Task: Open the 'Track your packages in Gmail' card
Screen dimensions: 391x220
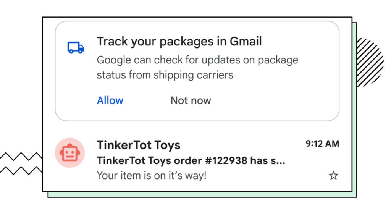Action: point(179,41)
